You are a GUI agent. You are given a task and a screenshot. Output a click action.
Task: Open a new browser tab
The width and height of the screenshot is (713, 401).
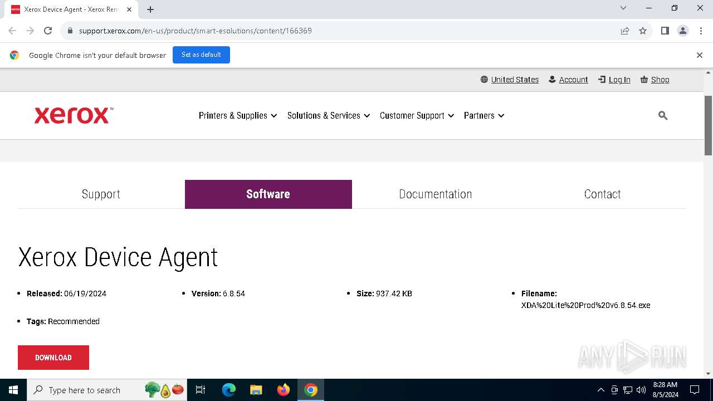[150, 9]
